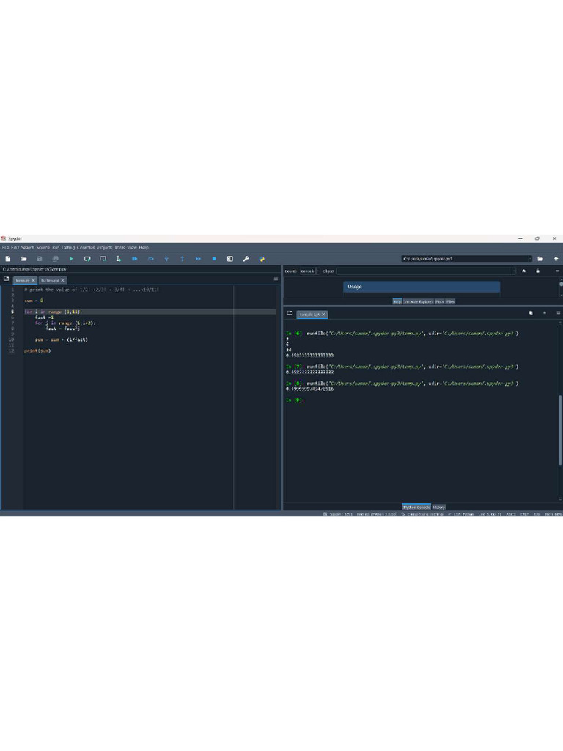563x751 pixels.
Task: Toggle the lock icon in Help pane
Action: [x=537, y=271]
